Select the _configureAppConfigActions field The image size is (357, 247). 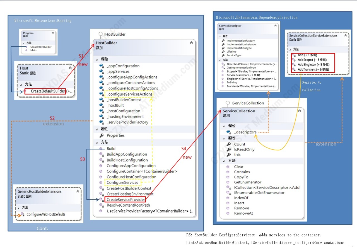(x=132, y=77)
